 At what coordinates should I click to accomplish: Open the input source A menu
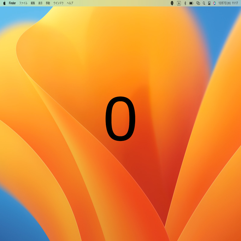[179, 3]
